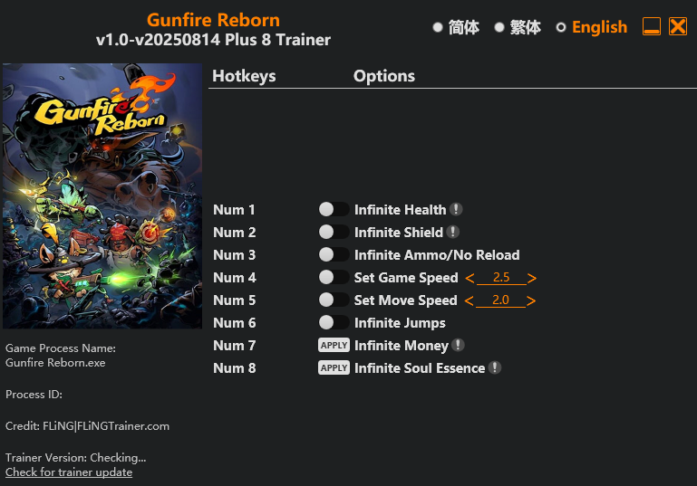Enable the Set Game Speed toggle
The image size is (697, 486).
tap(334, 277)
